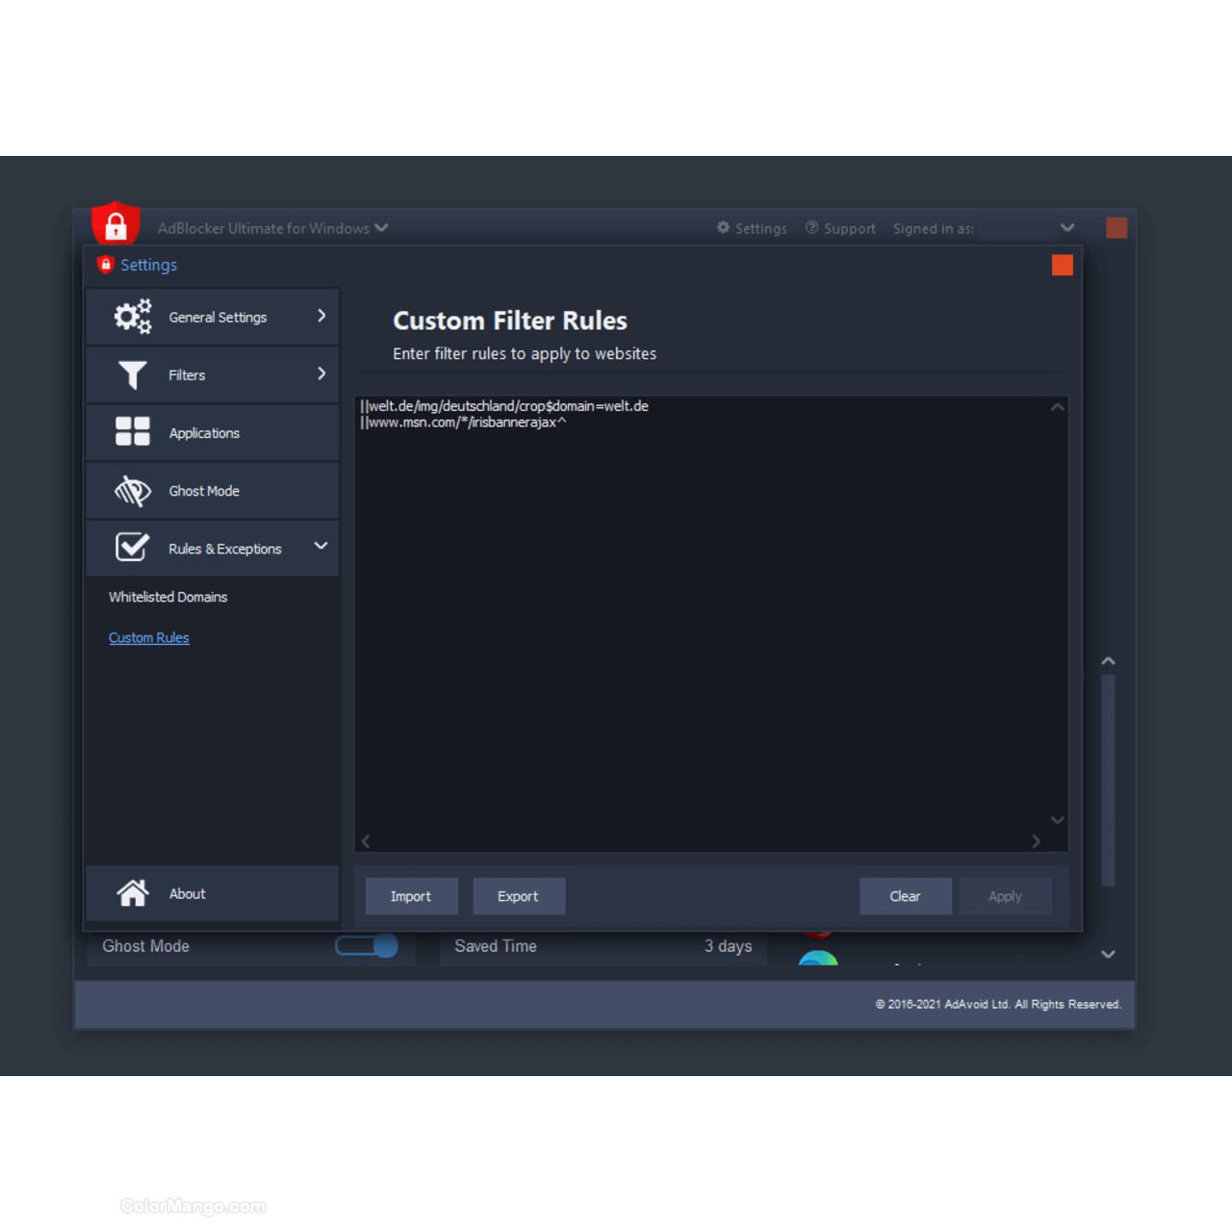The image size is (1232, 1232).
Task: Select Rules & Exceptions menu item
Action: (213, 548)
